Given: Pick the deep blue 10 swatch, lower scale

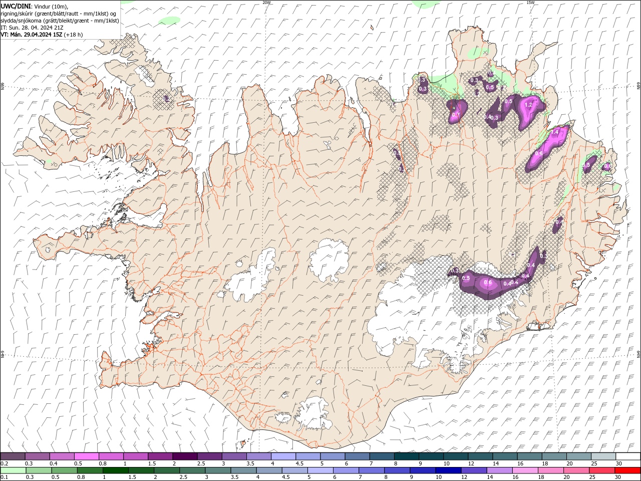Looking at the screenshot, I should click(448, 470).
